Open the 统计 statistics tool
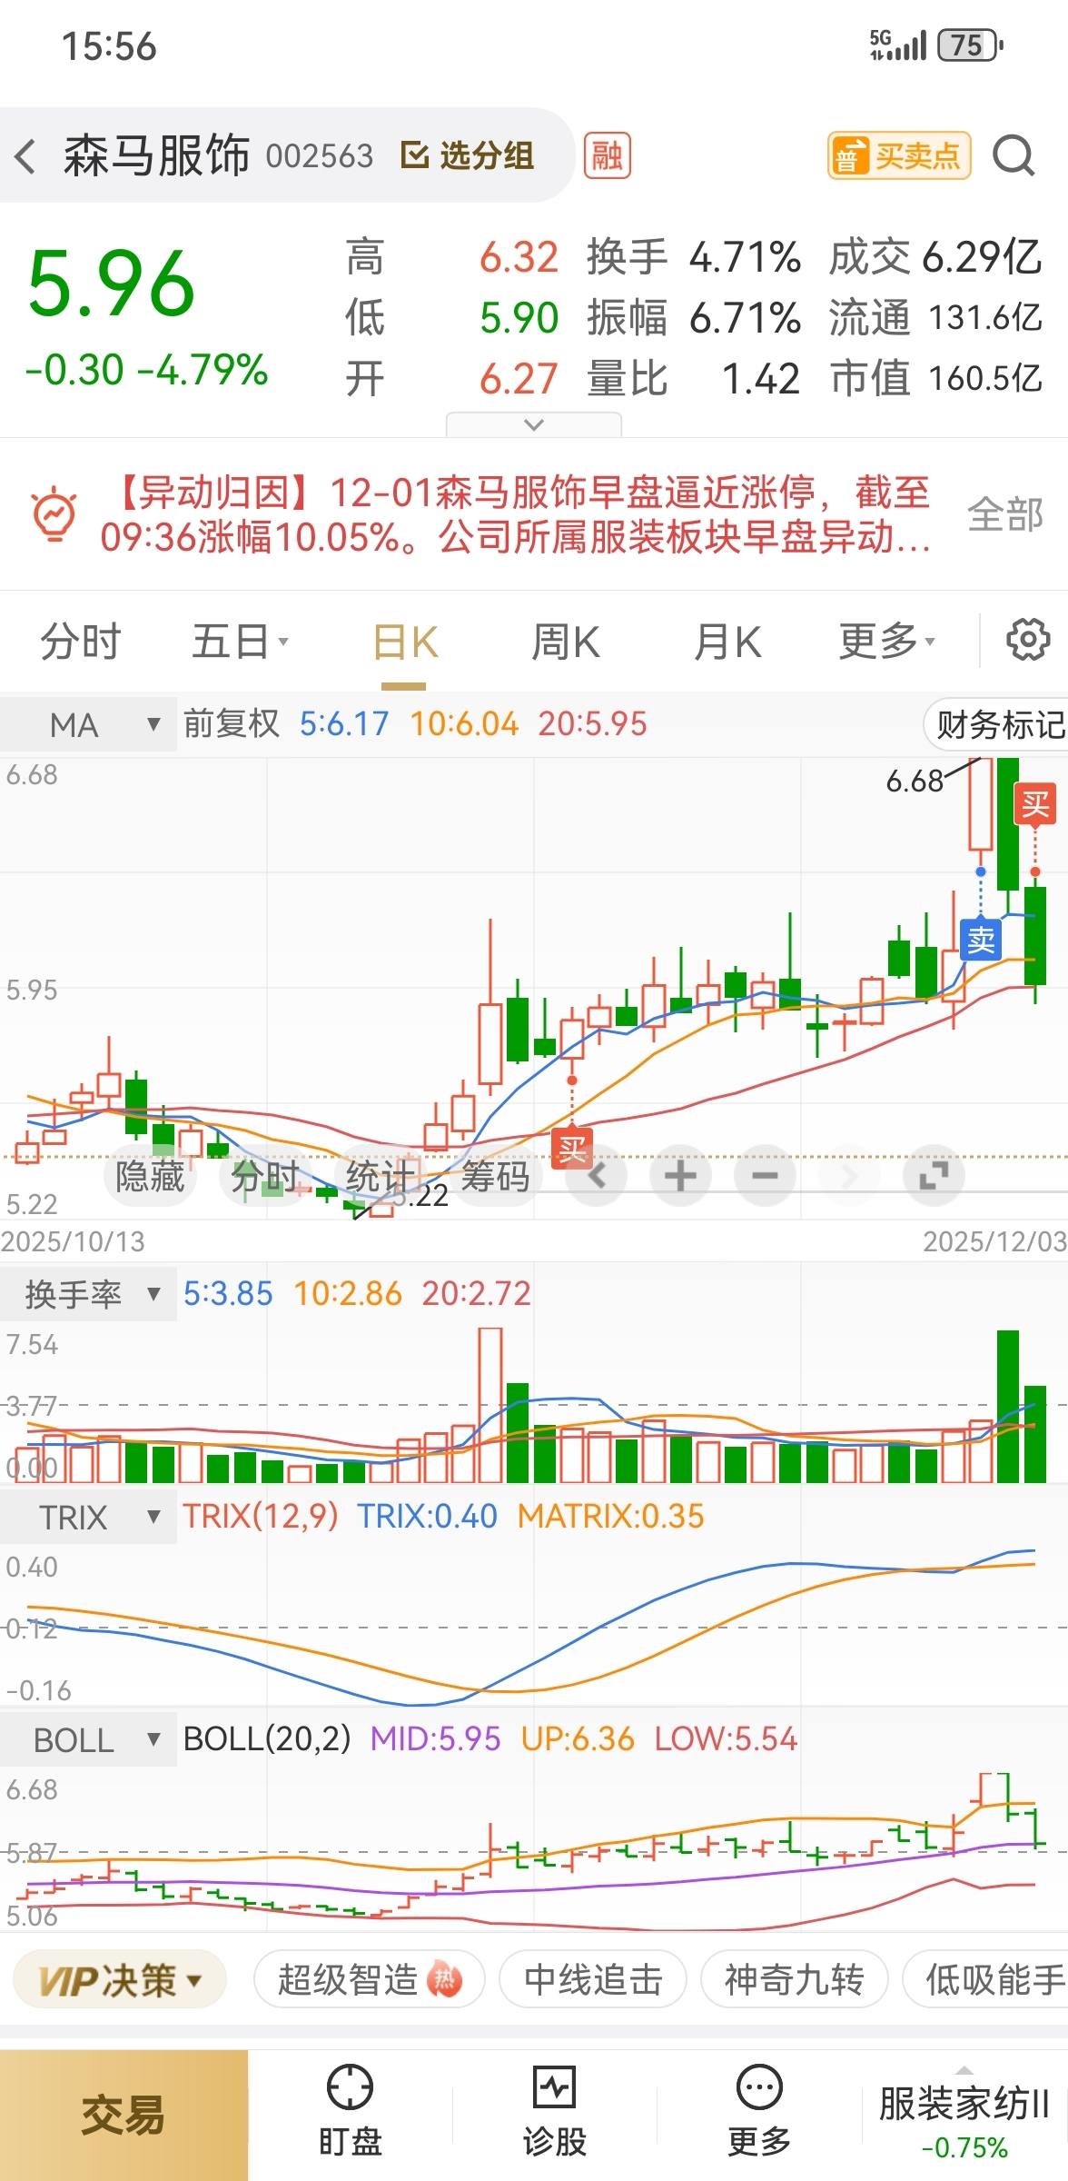Screen dimensions: 1068x2181 coord(381,1176)
